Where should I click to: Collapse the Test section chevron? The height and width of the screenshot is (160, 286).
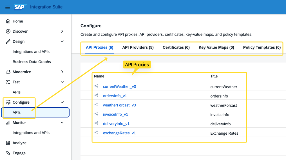tap(62, 82)
